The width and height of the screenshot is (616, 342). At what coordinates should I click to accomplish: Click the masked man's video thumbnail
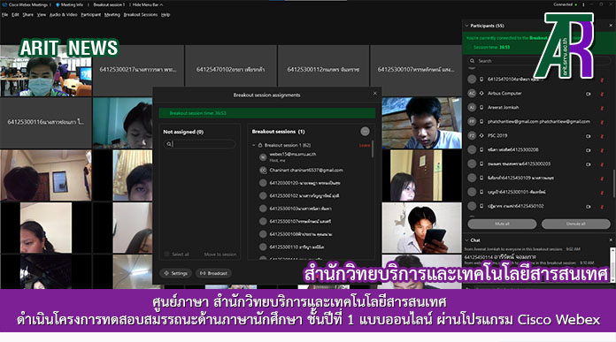pos(46,71)
